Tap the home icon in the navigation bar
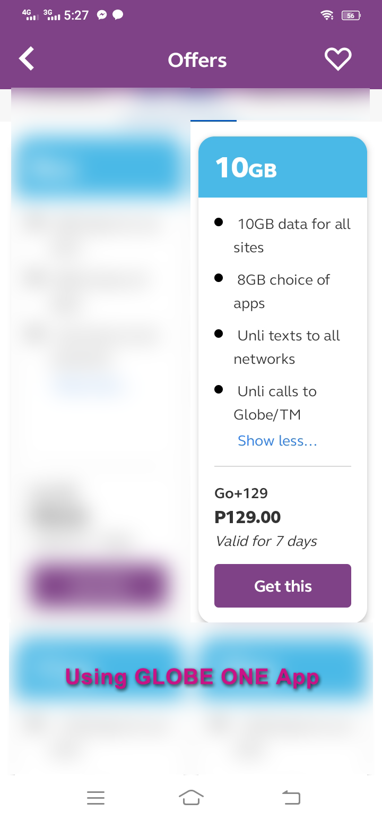Screen dimensions: 382x820 [191, 797]
